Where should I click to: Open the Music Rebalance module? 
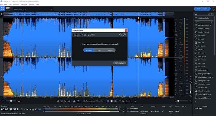204,95
